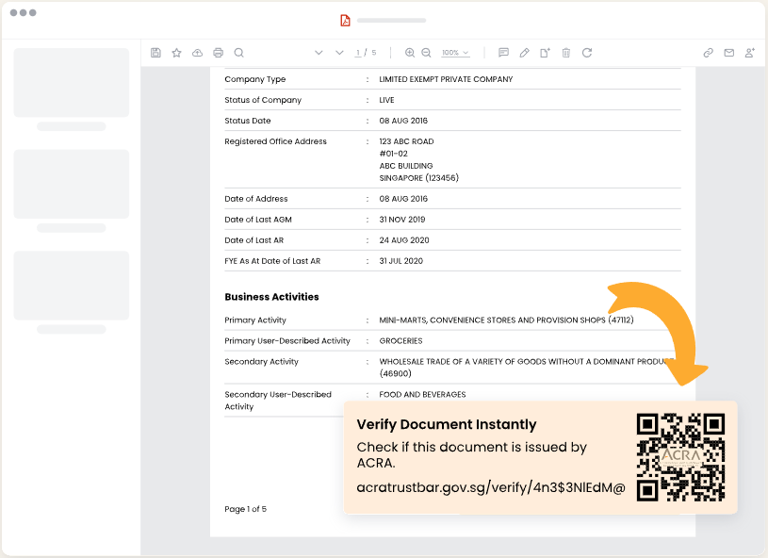Click the save document icon
The width and height of the screenshot is (768, 558).
[x=155, y=53]
